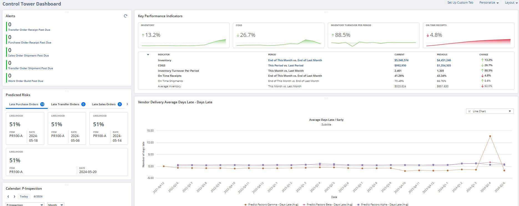Grab the Key Performance Indicators drag handle
This screenshot has width=519, height=206.
pyautogui.click(x=326, y=12)
